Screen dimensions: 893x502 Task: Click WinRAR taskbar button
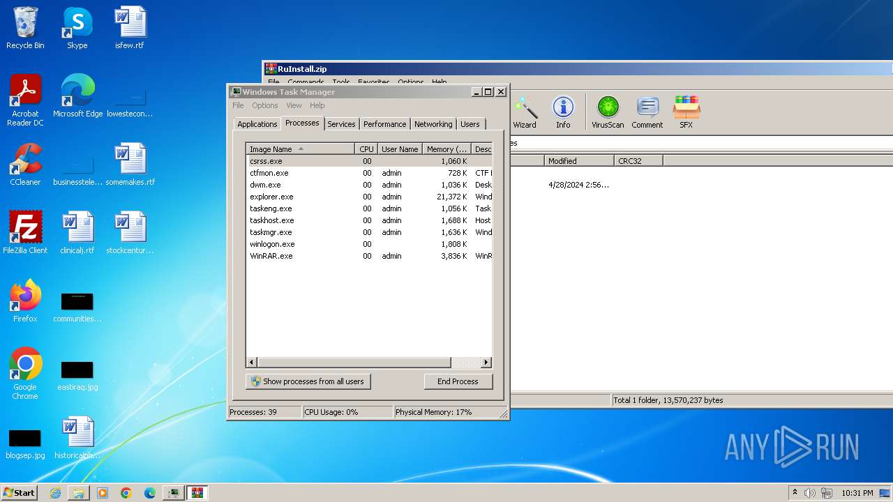tap(197, 493)
